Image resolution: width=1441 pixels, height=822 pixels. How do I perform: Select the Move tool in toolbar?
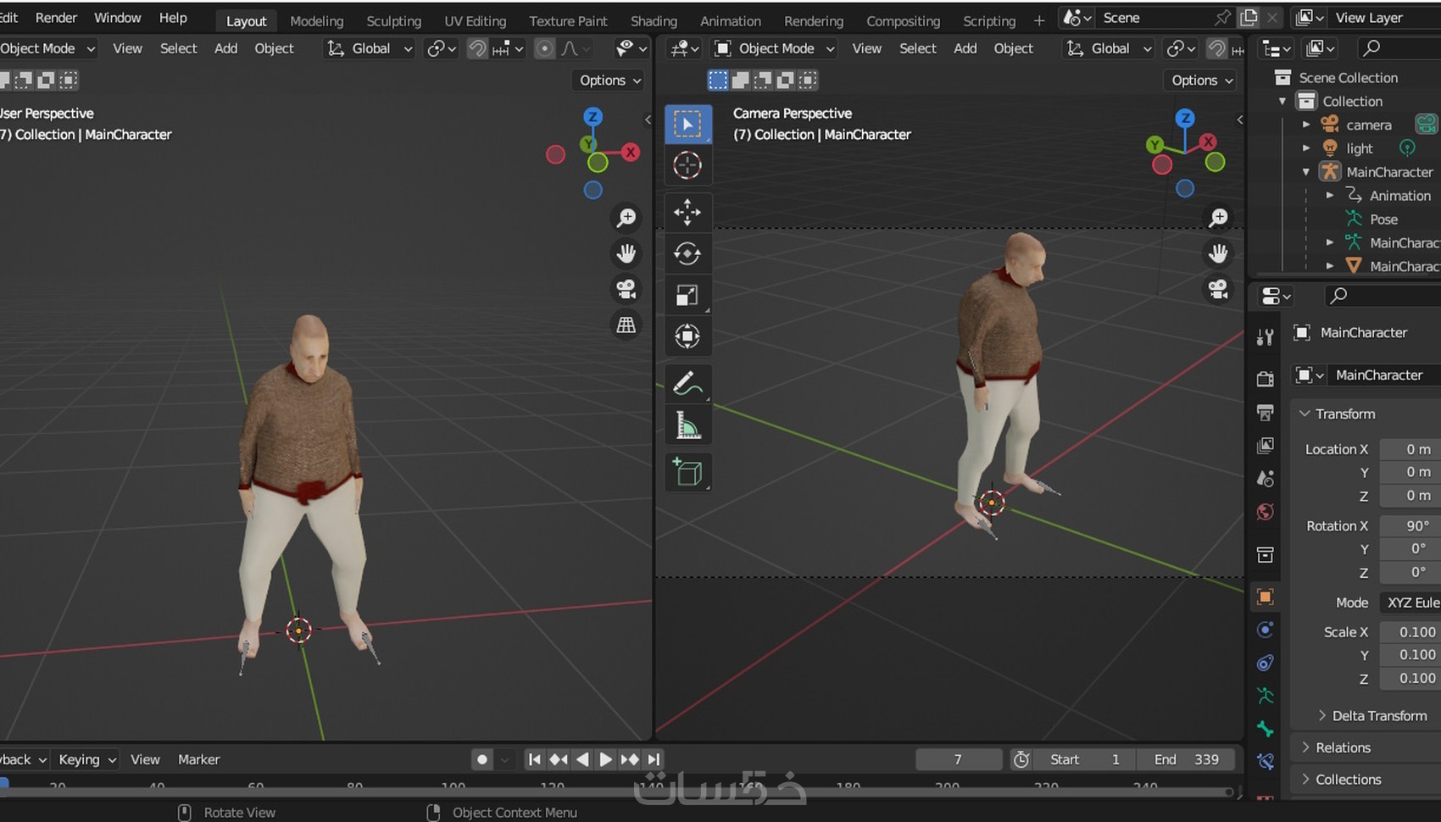tap(687, 212)
